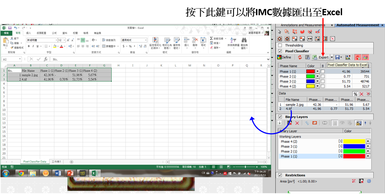Click the Windows Start button
385x194 pixels.
click(x=5, y=173)
